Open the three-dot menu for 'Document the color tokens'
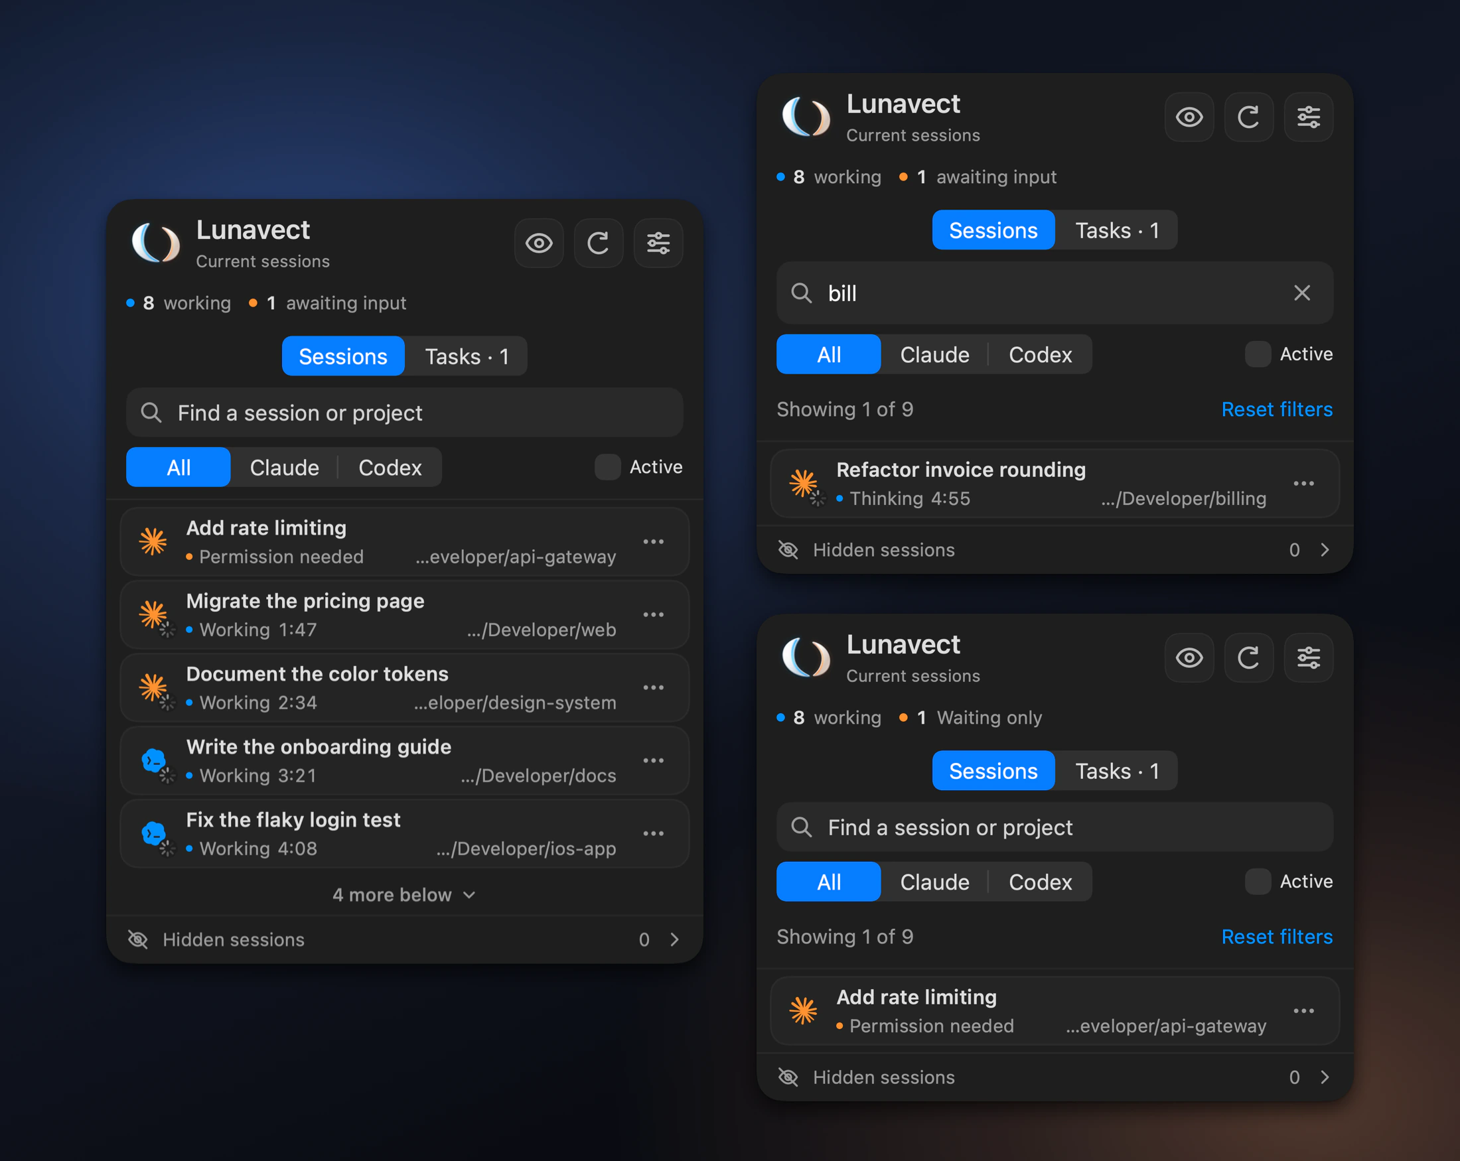Screen dimensions: 1460x1161 (654, 688)
